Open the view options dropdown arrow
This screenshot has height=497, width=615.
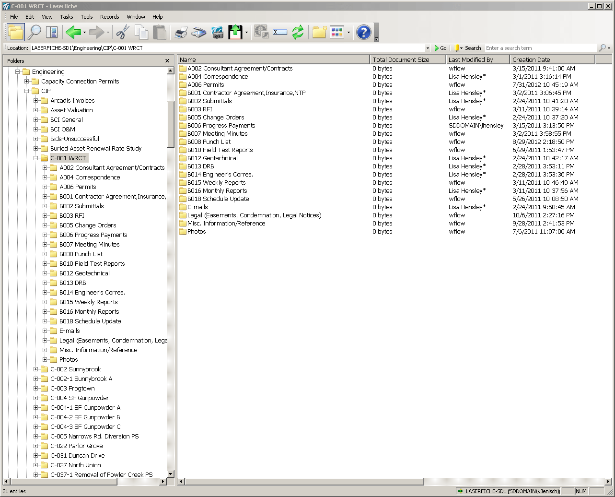tap(348, 33)
